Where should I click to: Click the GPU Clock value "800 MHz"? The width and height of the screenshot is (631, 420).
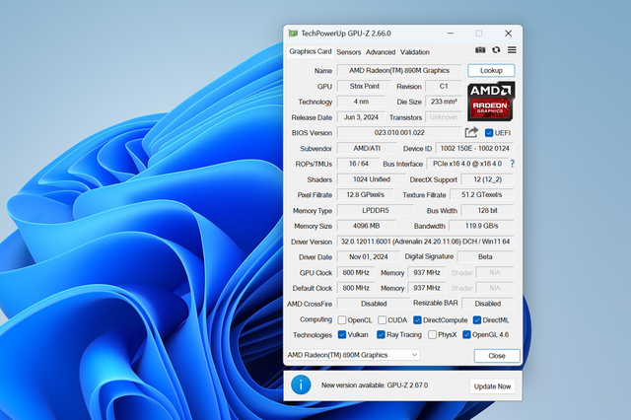[356, 272]
